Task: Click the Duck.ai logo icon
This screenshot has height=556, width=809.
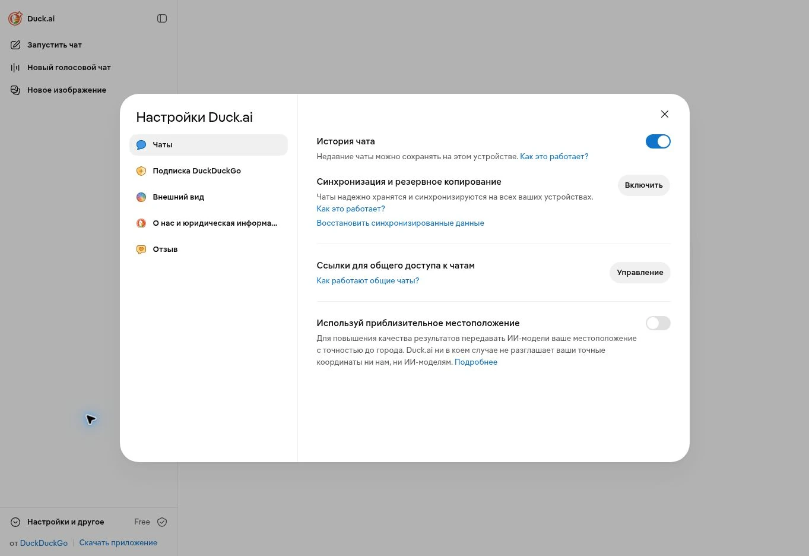Action: pos(15,18)
